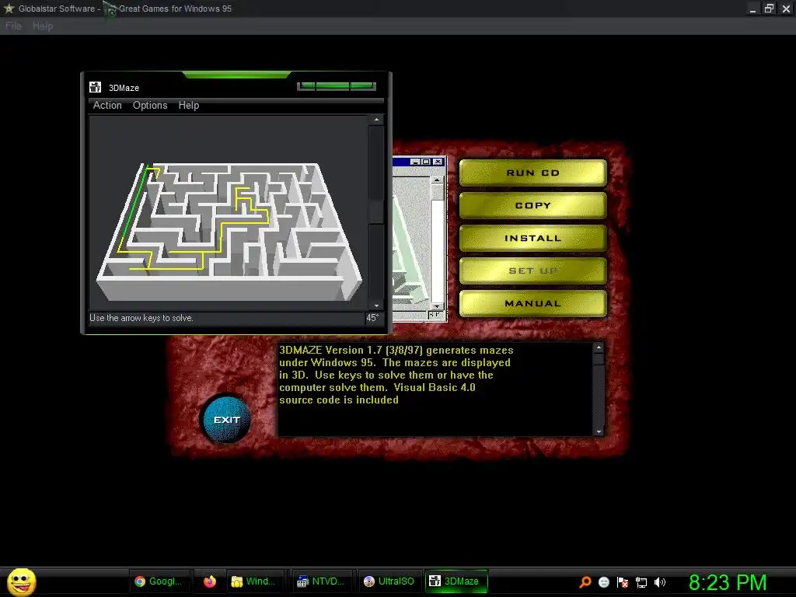This screenshot has width=796, height=597.
Task: Switch to the Google Chrome taskbar item
Action: (160, 581)
